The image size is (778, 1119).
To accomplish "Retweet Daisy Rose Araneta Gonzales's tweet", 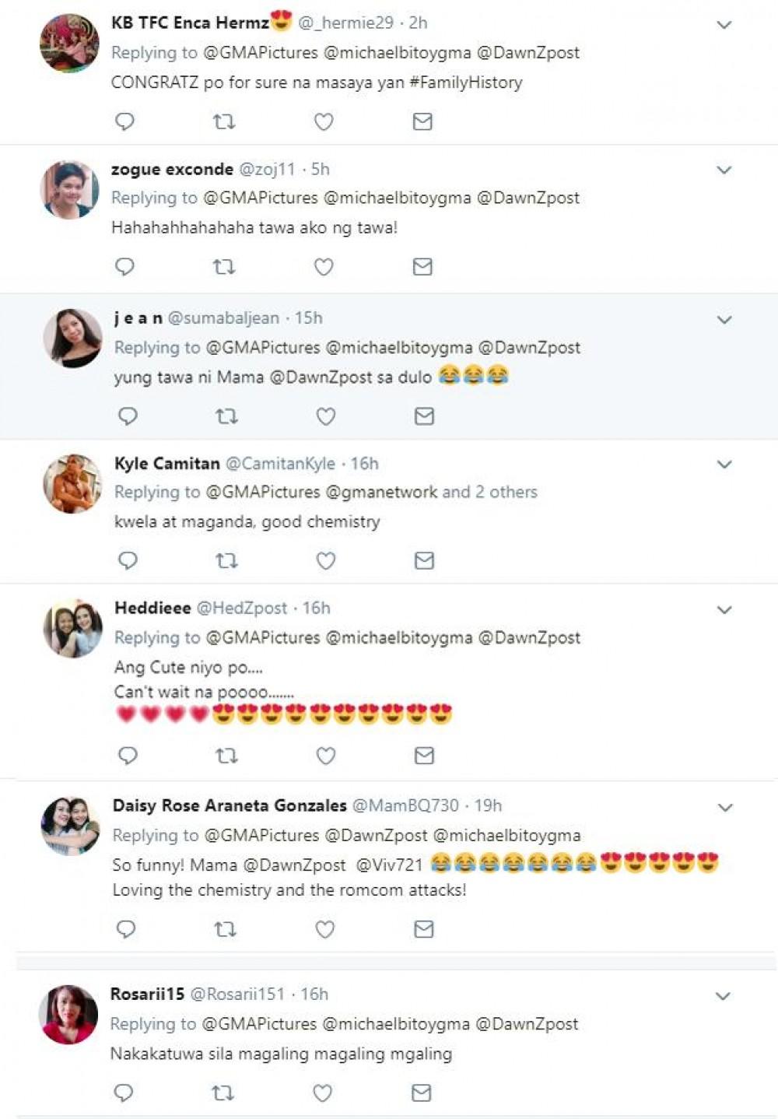I will point(225,928).
